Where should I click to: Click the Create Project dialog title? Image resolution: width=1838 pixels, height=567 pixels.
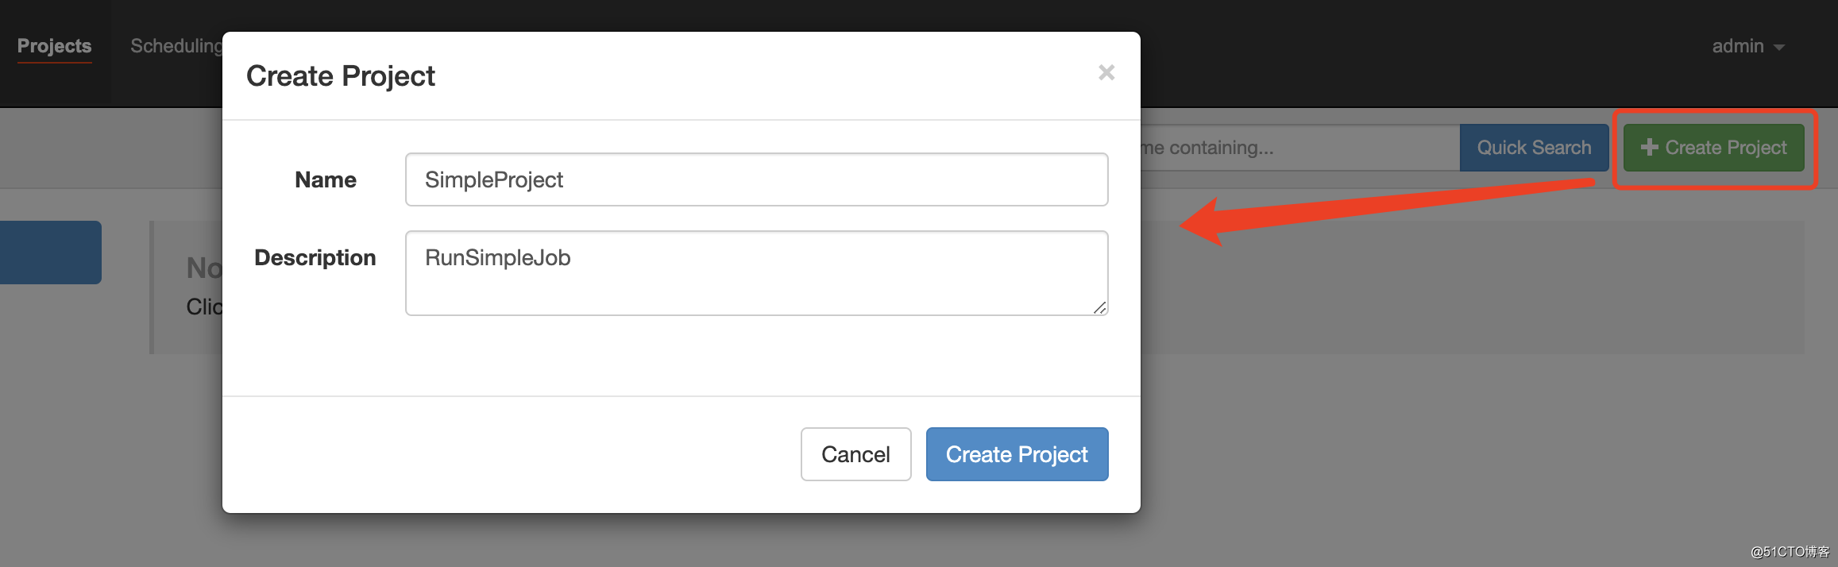click(x=341, y=76)
